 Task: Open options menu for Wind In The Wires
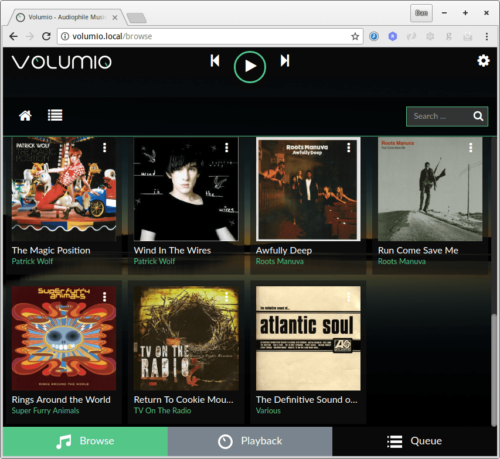tap(226, 148)
